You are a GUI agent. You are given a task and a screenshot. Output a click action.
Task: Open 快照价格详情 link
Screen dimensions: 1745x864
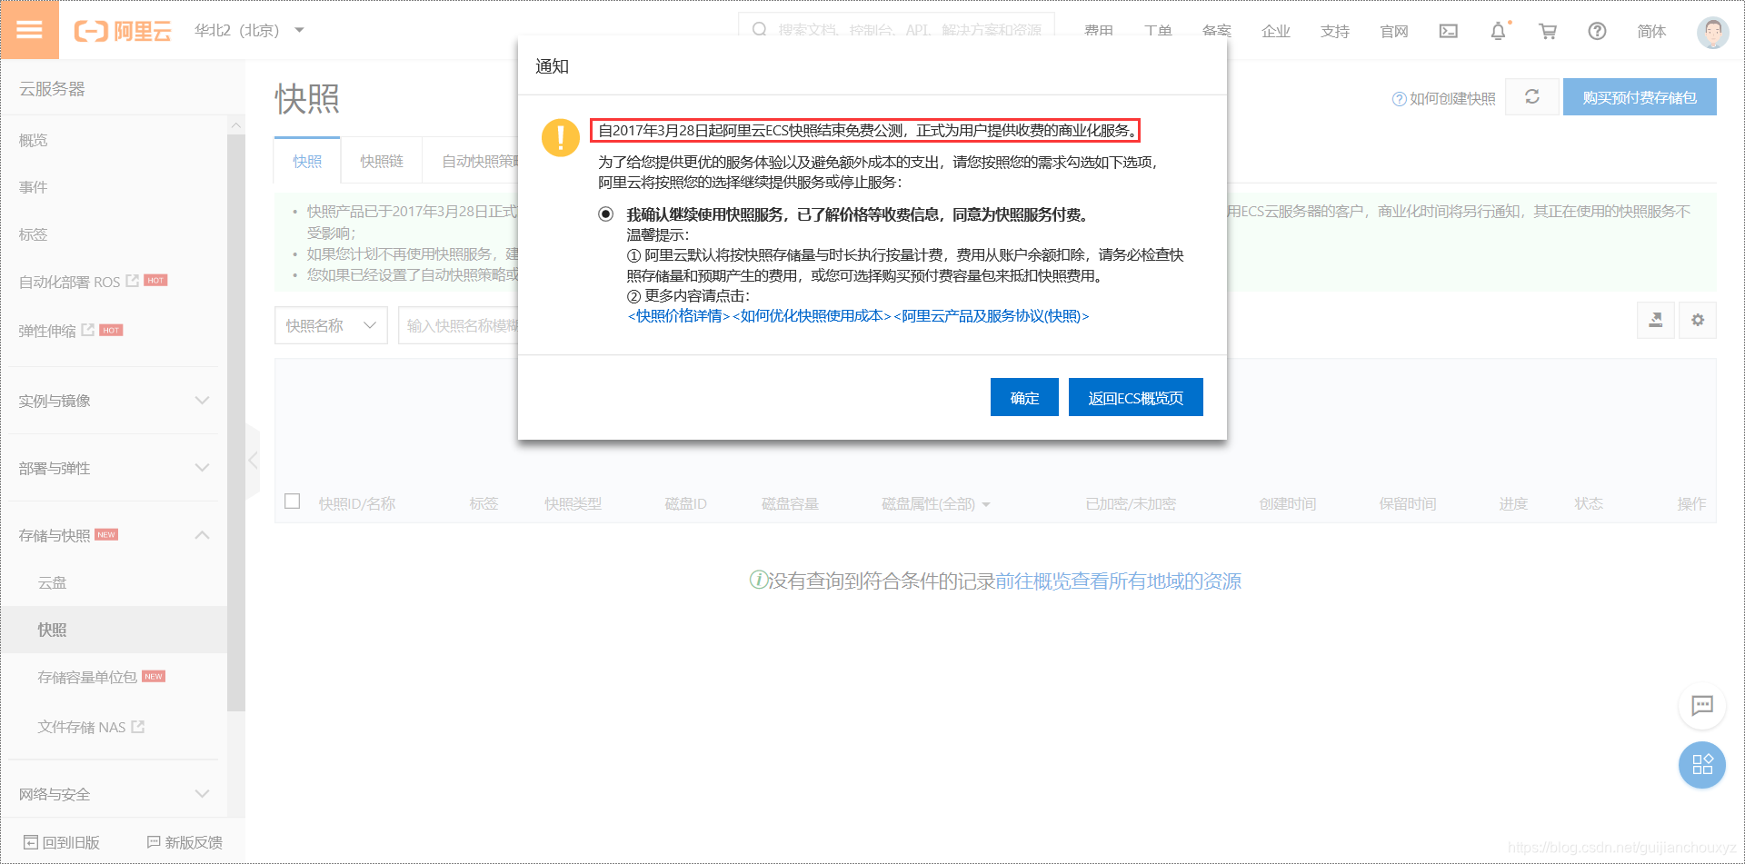pyautogui.click(x=679, y=316)
